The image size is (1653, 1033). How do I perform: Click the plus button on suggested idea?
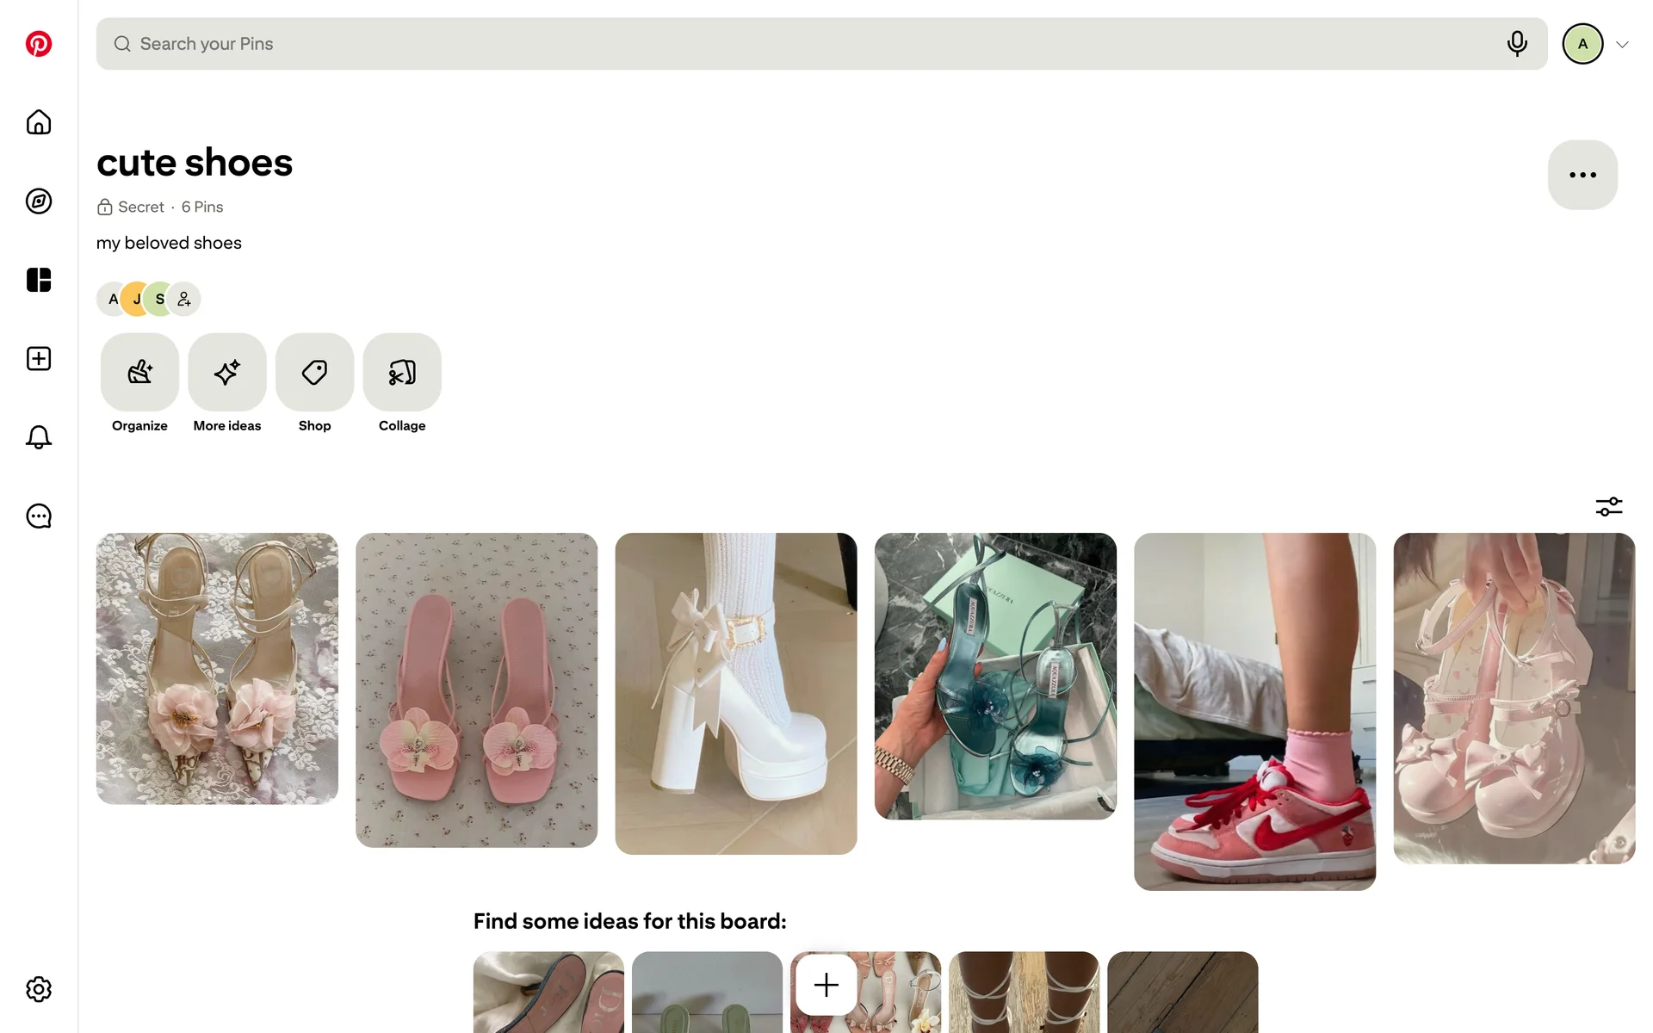pyautogui.click(x=826, y=985)
